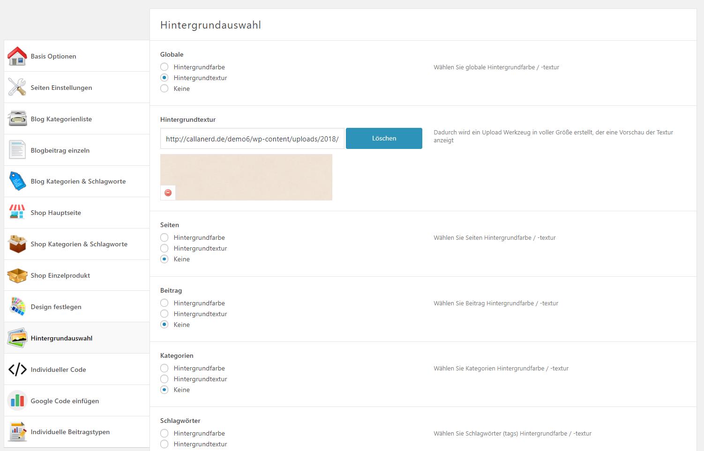Viewport: 704px width, 451px height.
Task: Click the 'Wählen Sie globale Hintergrundfarbe' description
Action: [496, 67]
